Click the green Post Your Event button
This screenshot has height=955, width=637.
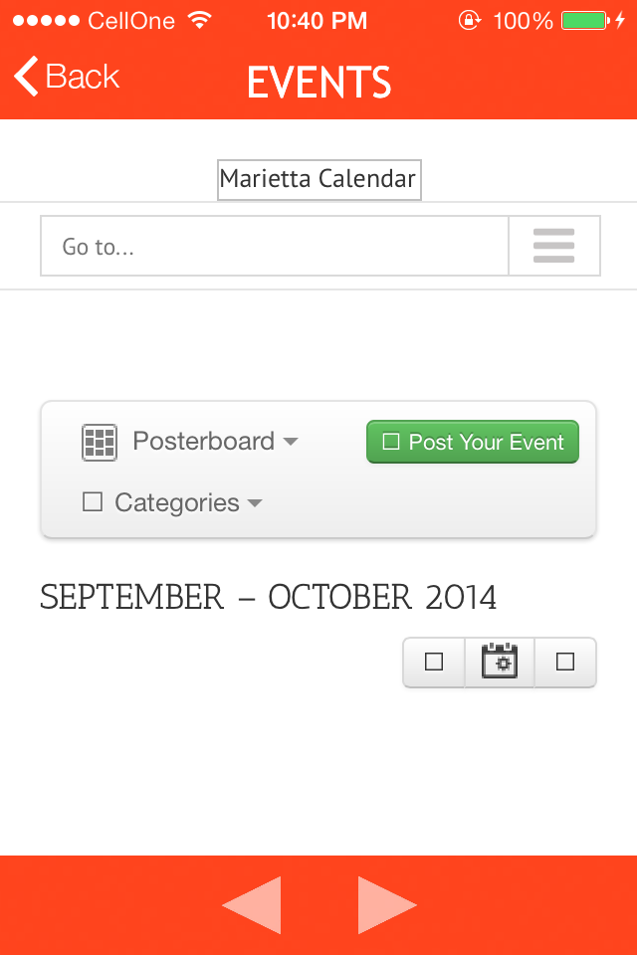coord(472,442)
